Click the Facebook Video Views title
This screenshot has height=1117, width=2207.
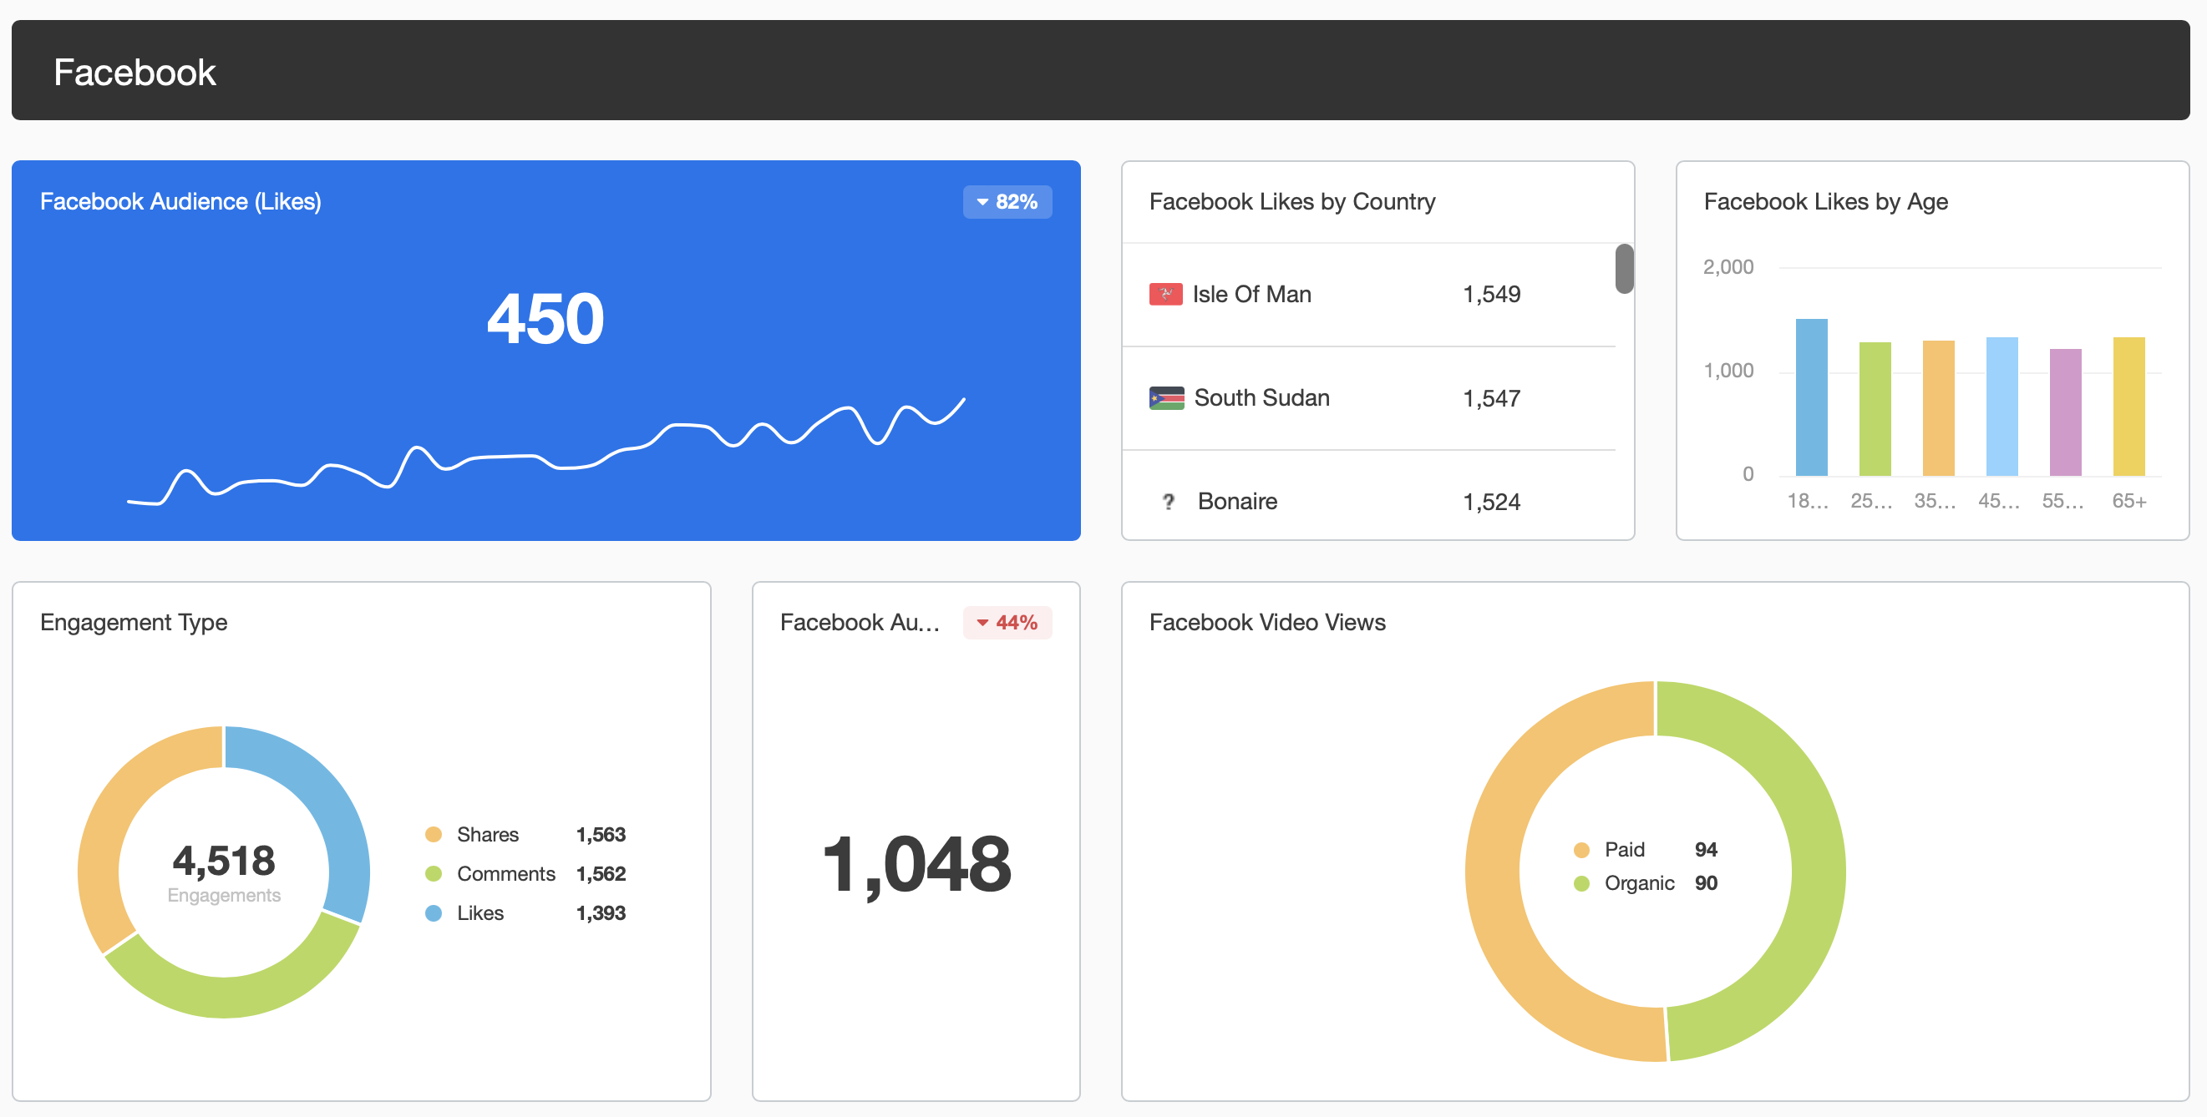tap(1267, 622)
